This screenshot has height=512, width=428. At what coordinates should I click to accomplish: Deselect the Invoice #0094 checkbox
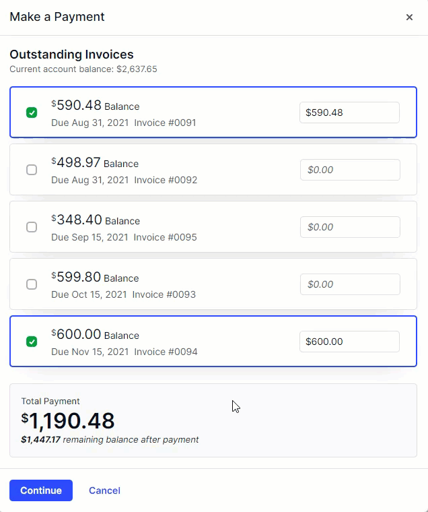(32, 342)
